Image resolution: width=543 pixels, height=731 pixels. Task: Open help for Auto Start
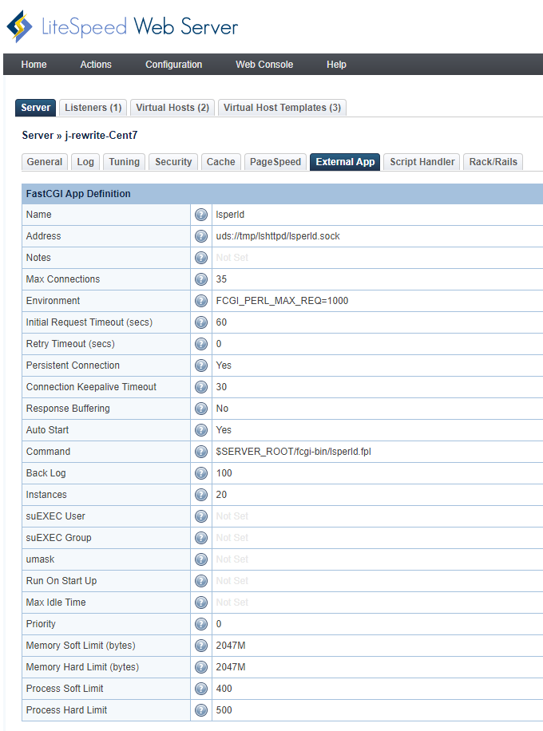pos(201,430)
